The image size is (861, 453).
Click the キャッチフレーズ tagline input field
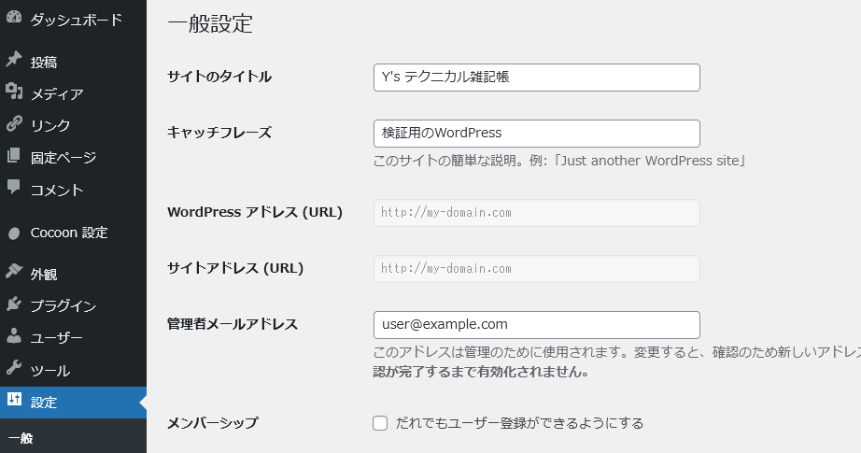pyautogui.click(x=536, y=134)
